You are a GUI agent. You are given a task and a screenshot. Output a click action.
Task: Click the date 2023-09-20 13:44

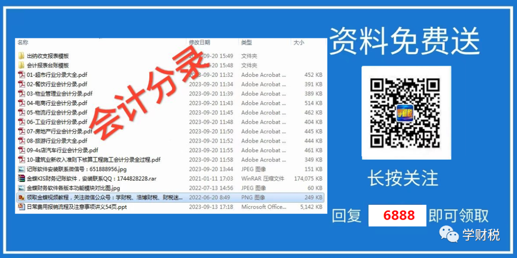[211, 169]
